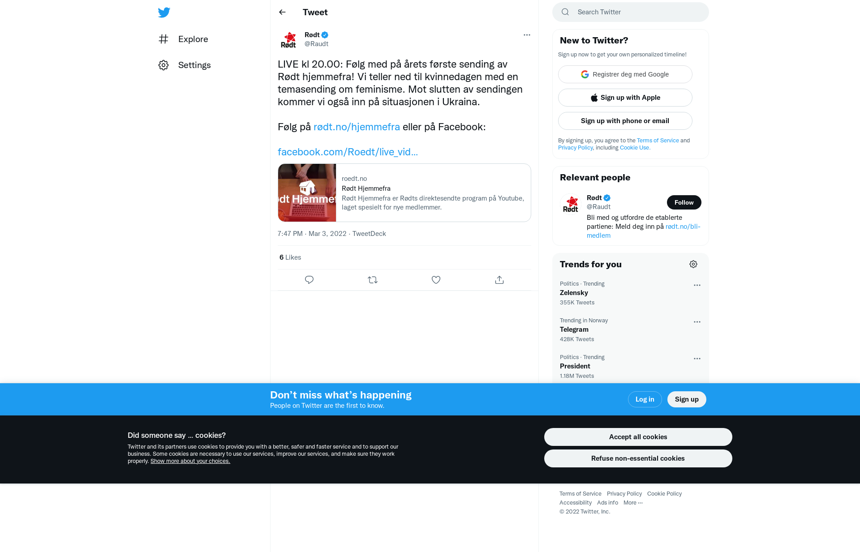Expand options for Zelensky trend
Image resolution: width=860 pixels, height=552 pixels.
tap(697, 285)
